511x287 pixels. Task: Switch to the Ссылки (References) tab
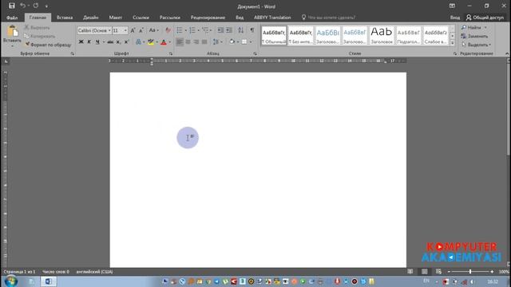[141, 18]
